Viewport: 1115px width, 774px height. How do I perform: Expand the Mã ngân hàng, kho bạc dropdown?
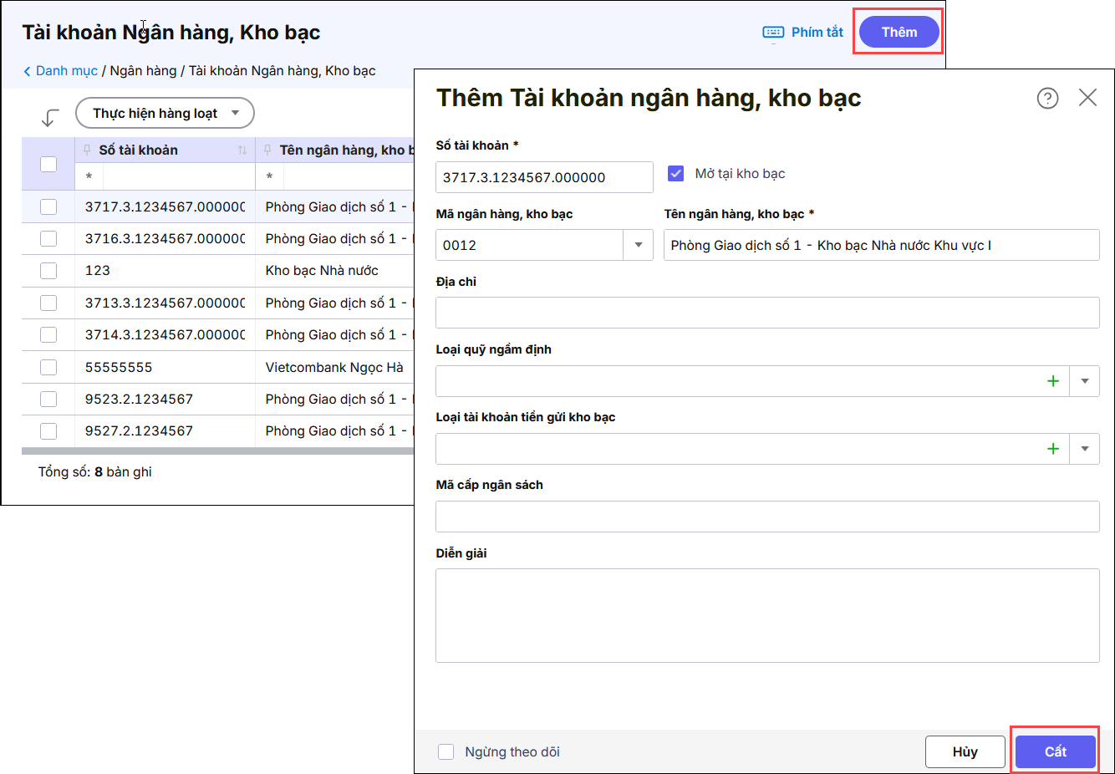click(x=639, y=245)
